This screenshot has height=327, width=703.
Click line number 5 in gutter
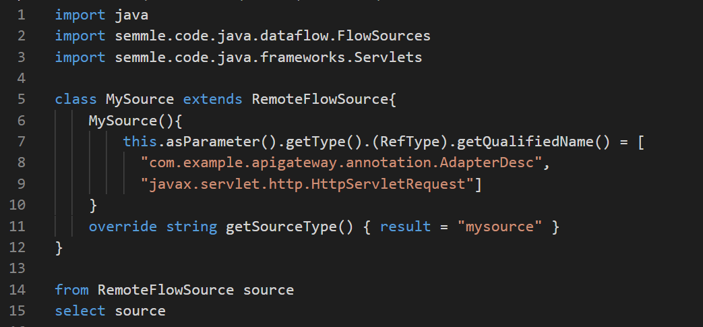pyautogui.click(x=21, y=99)
